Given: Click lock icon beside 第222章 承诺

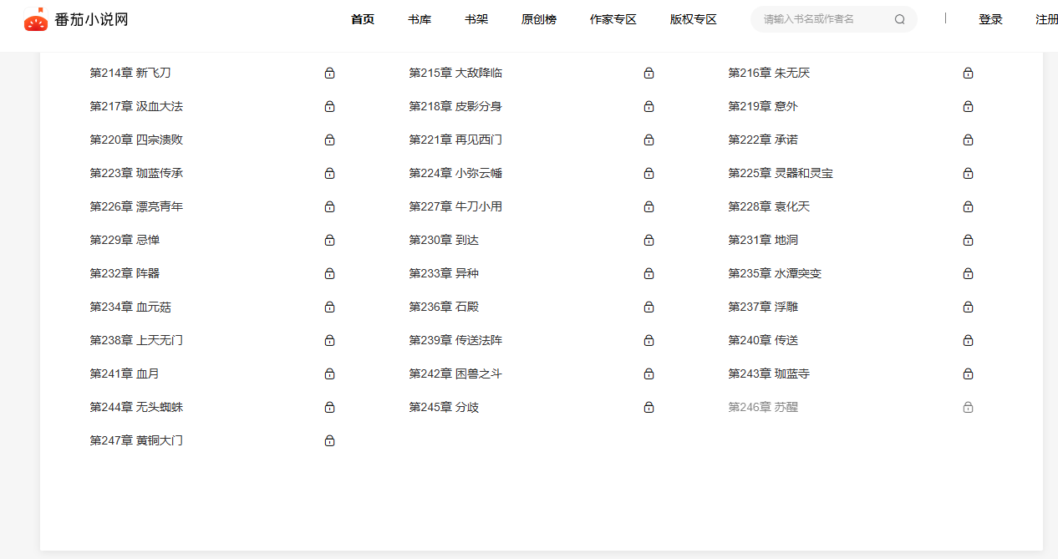Looking at the screenshot, I should click(x=968, y=140).
